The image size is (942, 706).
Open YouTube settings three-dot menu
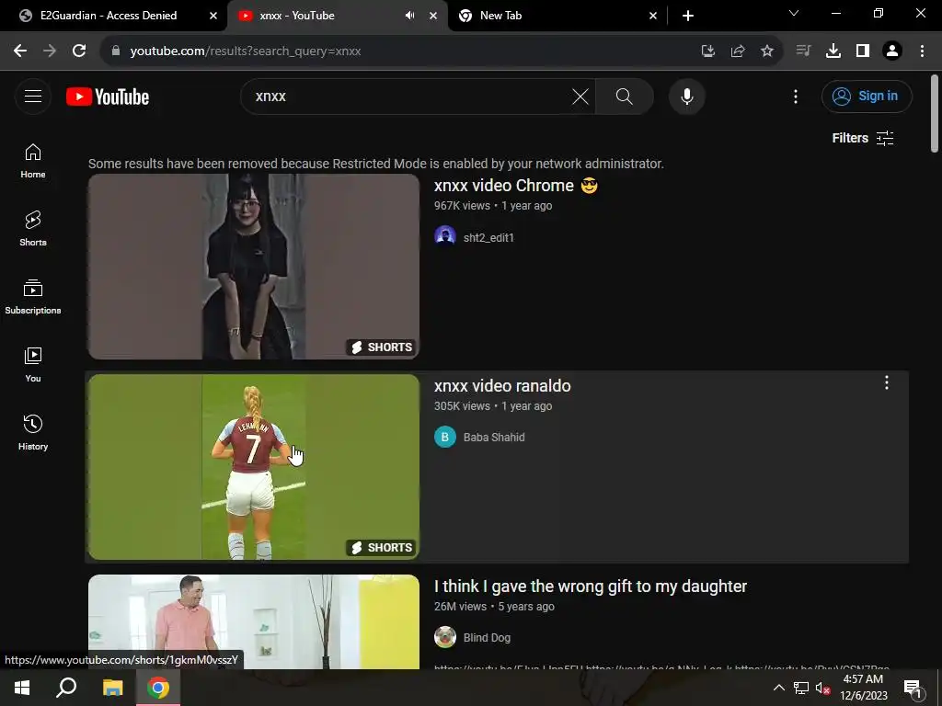tap(796, 96)
